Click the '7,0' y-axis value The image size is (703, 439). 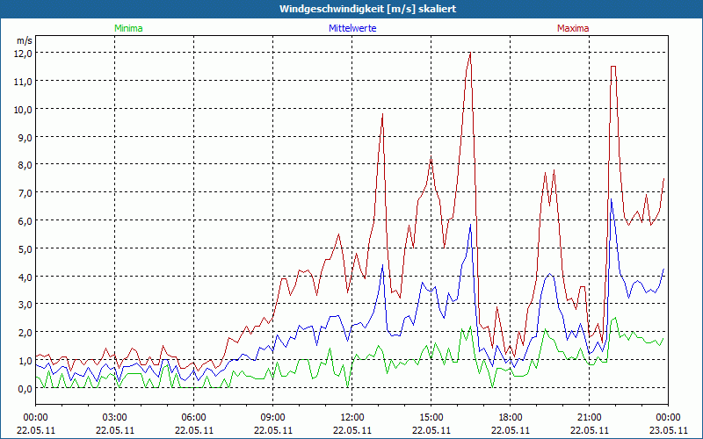26,193
